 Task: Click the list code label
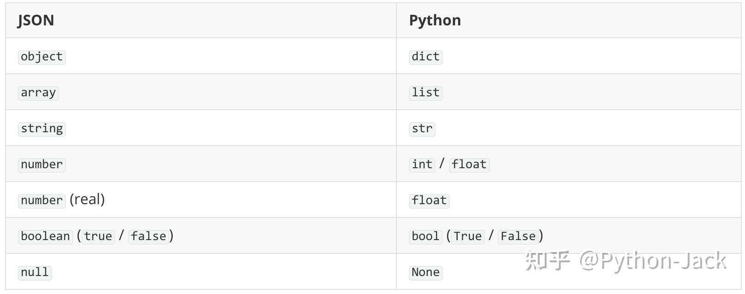425,93
